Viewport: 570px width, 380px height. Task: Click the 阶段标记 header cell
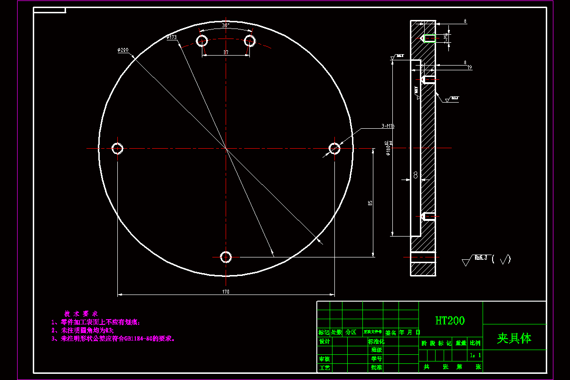click(436, 342)
